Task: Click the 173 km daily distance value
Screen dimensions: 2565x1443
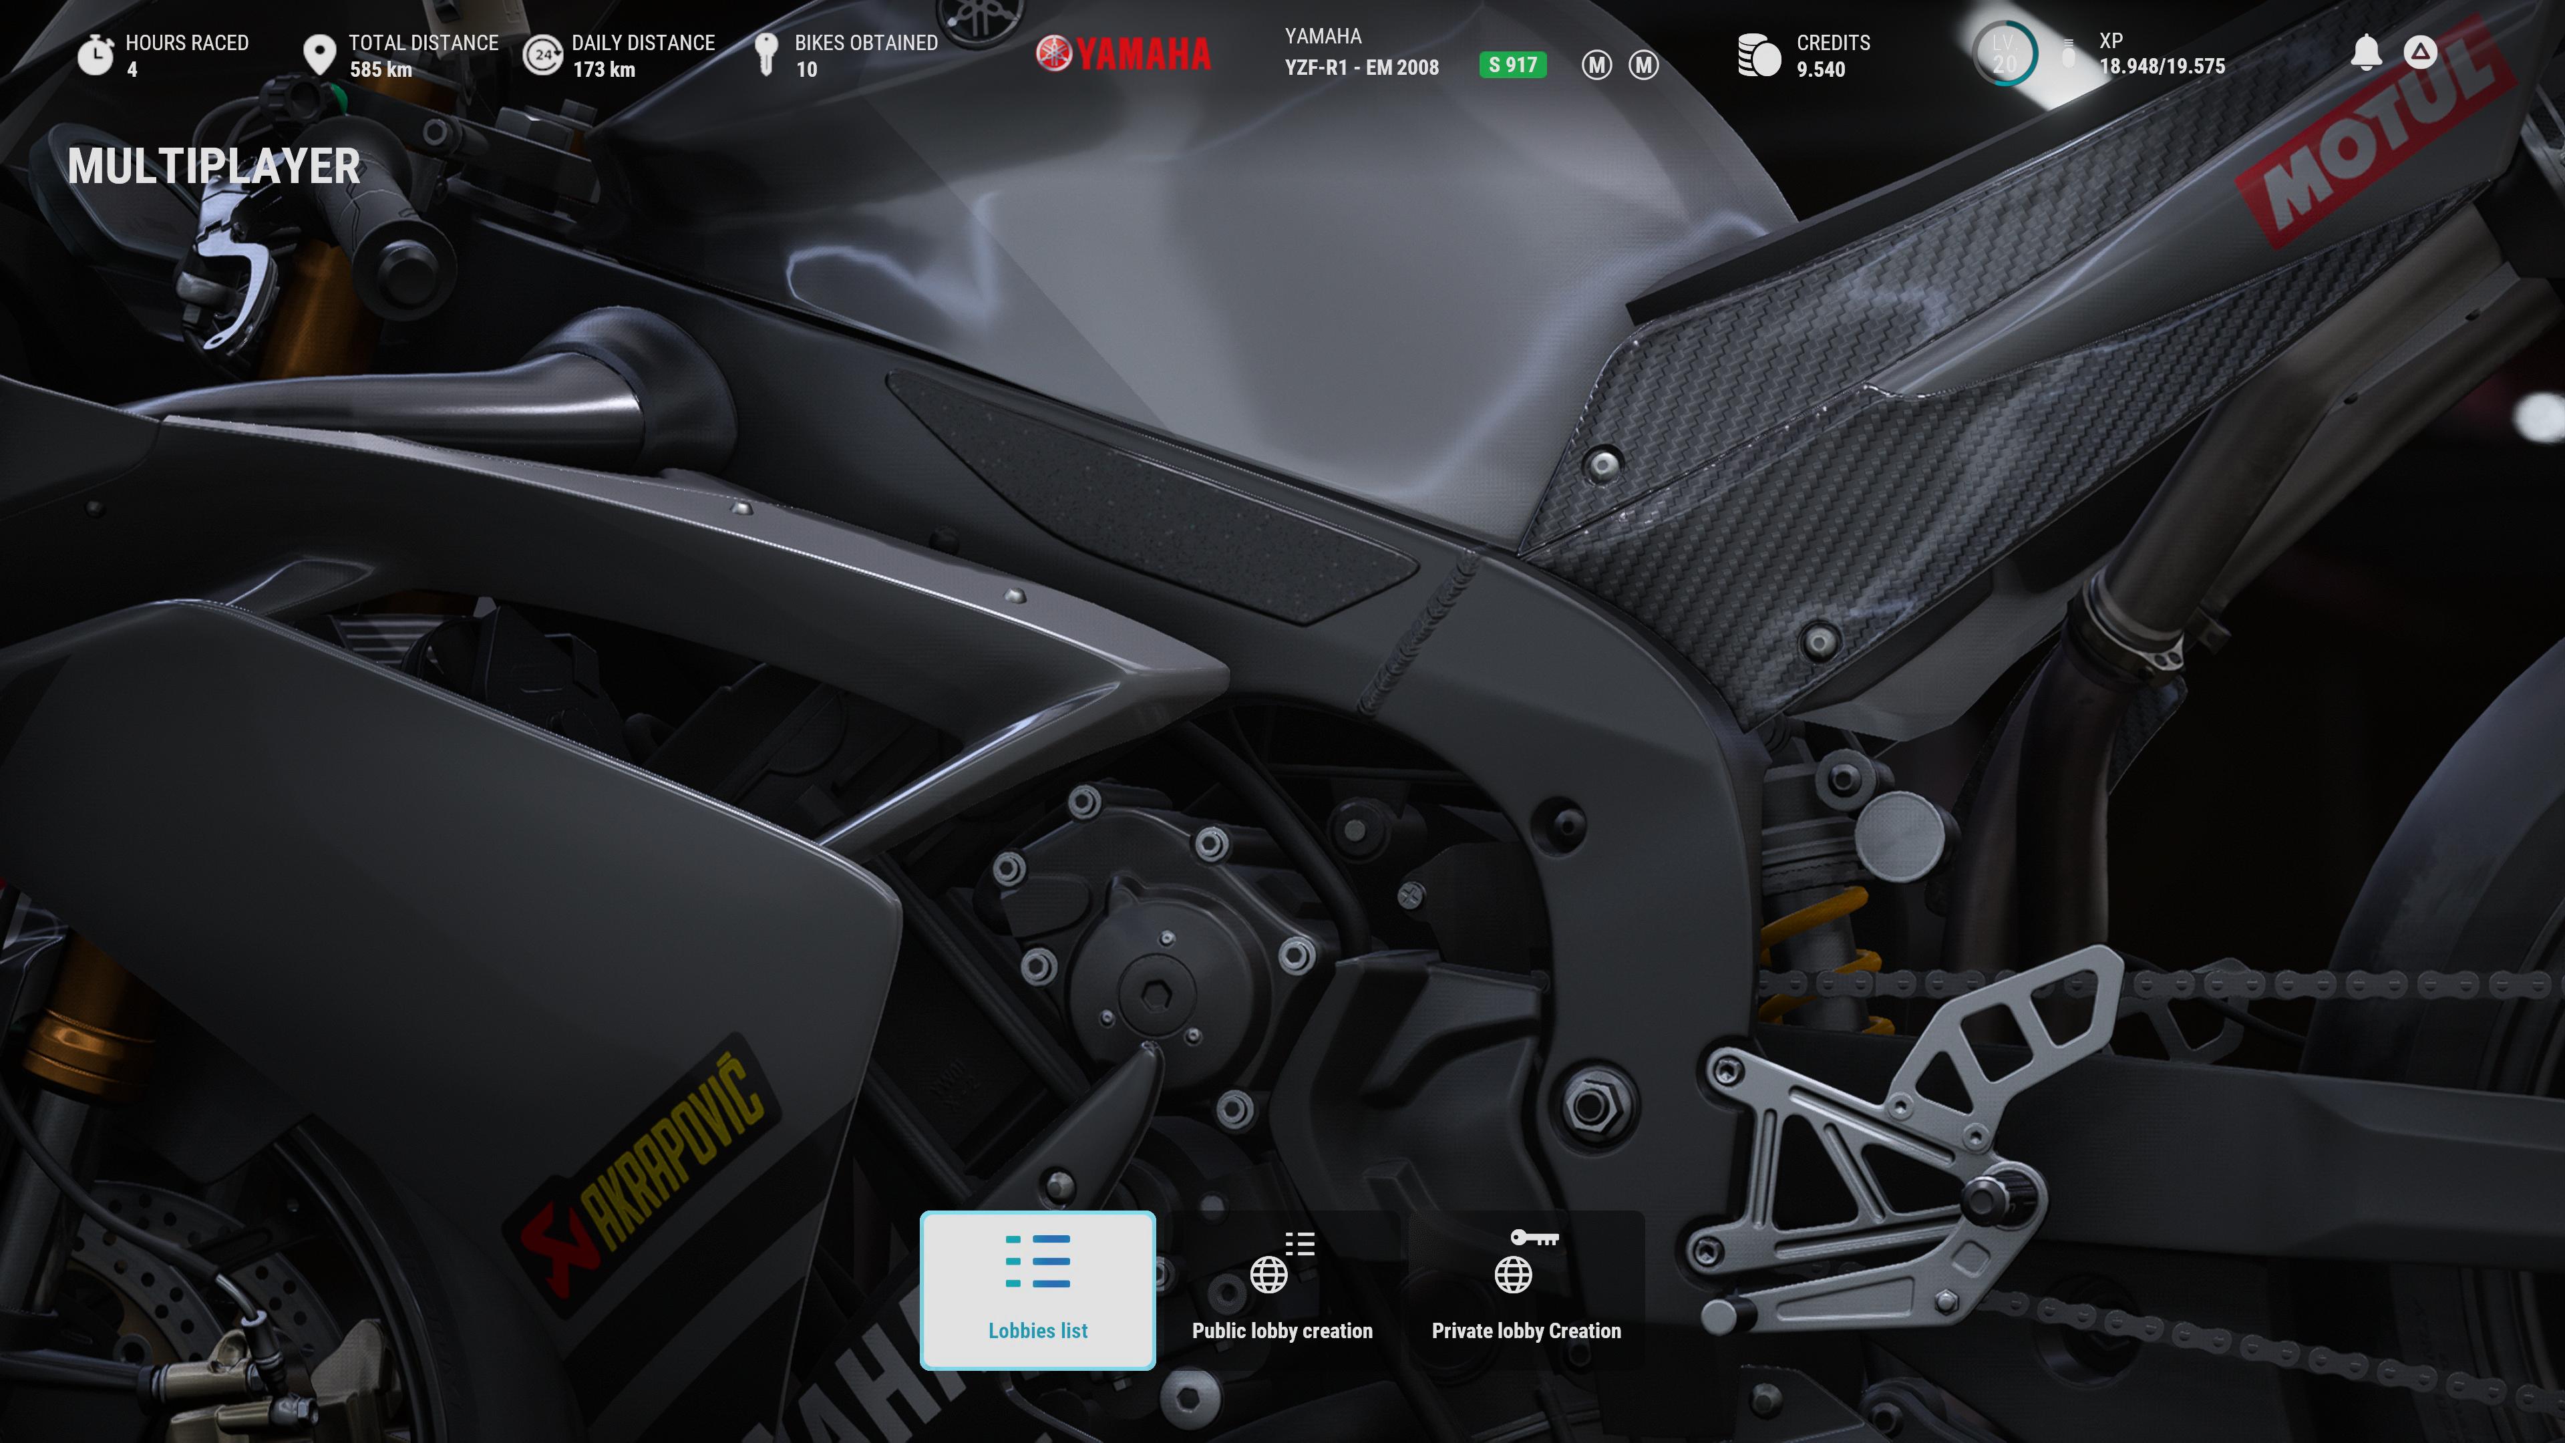Action: point(603,69)
